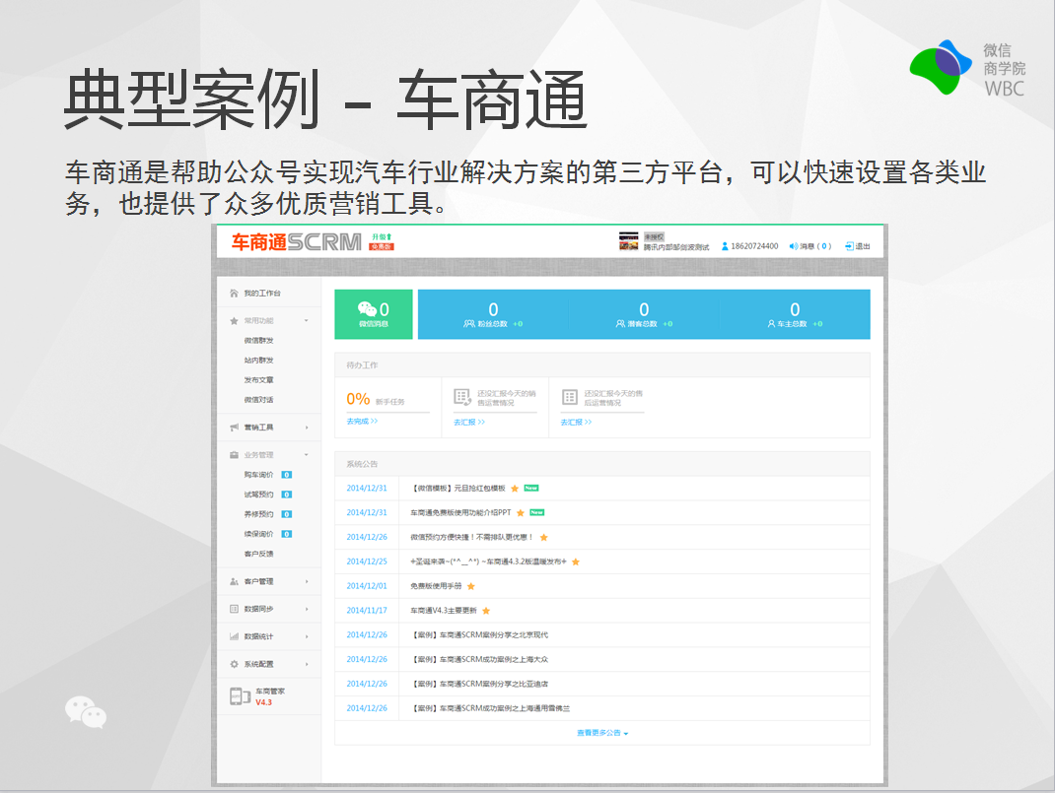
Task: Click the after-sales report list icon
Action: point(569,397)
